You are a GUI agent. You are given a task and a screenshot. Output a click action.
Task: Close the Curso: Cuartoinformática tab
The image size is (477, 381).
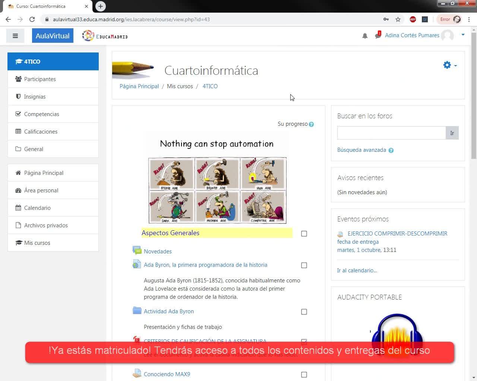(x=86, y=6)
